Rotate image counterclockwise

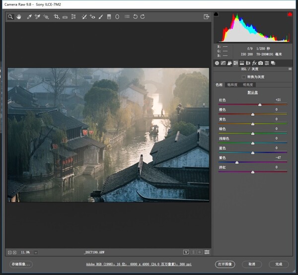(x=135, y=17)
